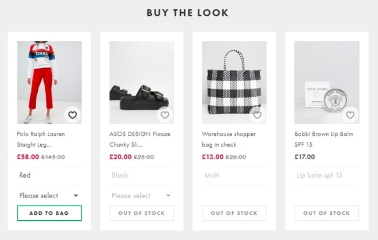Open ASOS DESIGN Flooze Chunky Sliders link
The image size is (378, 240).
(134, 139)
